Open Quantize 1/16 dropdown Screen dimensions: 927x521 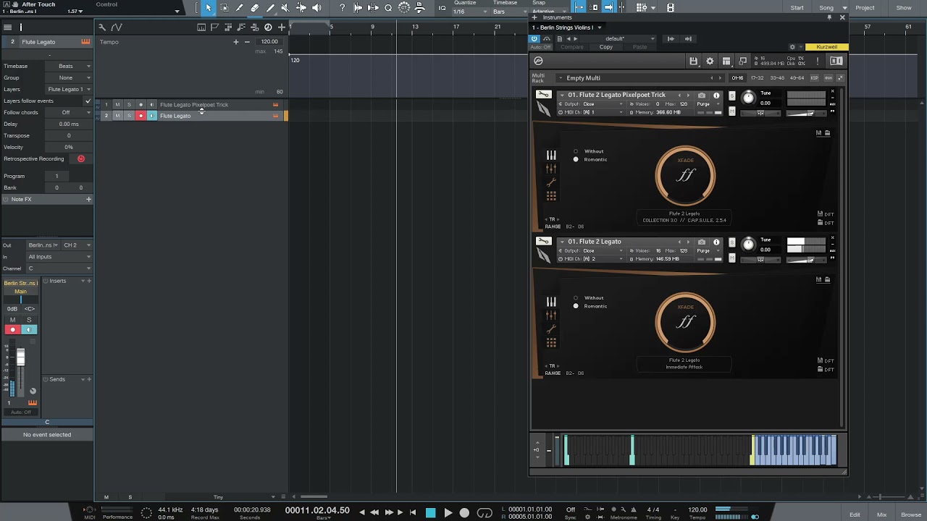[x=469, y=12]
